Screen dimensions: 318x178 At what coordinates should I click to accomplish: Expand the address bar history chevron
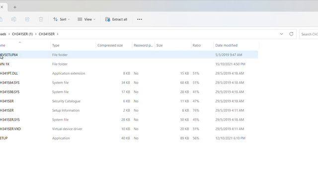(282, 34)
